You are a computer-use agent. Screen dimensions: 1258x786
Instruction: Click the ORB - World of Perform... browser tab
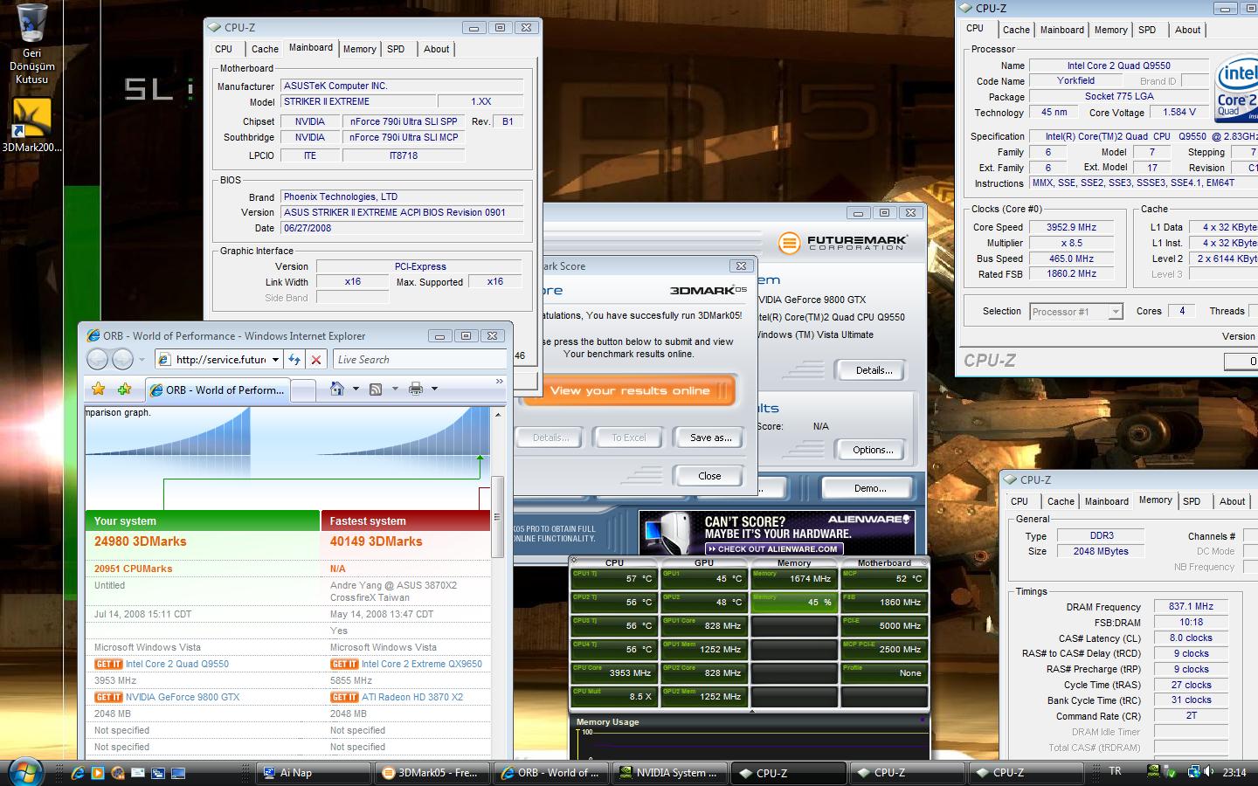[216, 390]
